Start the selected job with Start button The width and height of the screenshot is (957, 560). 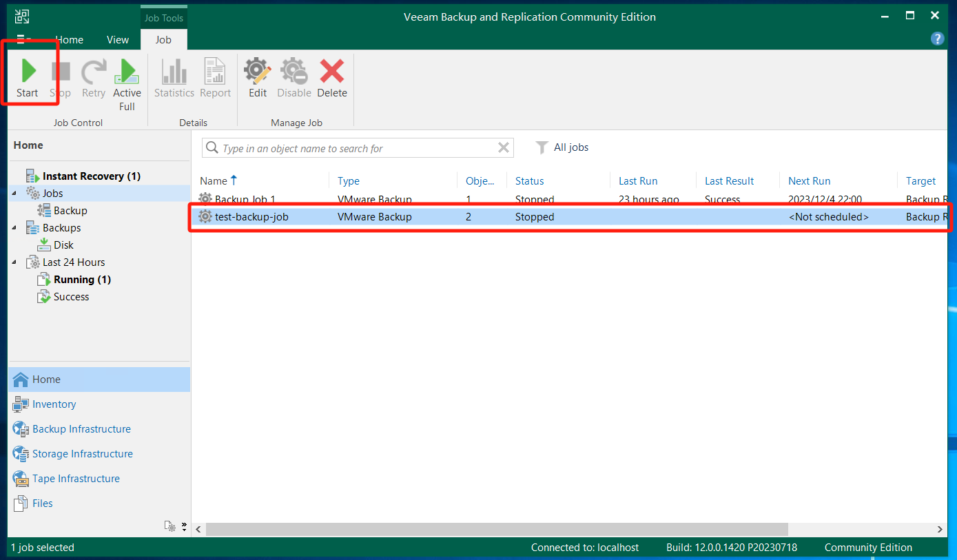click(x=28, y=78)
